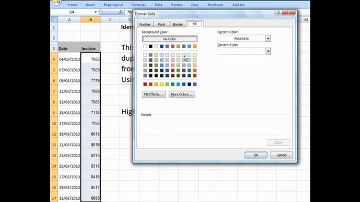
Task: Click the fx insert function icon
Action: pos(120,12)
